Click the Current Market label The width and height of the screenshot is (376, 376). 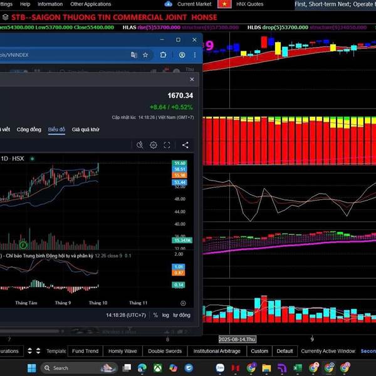click(x=194, y=4)
